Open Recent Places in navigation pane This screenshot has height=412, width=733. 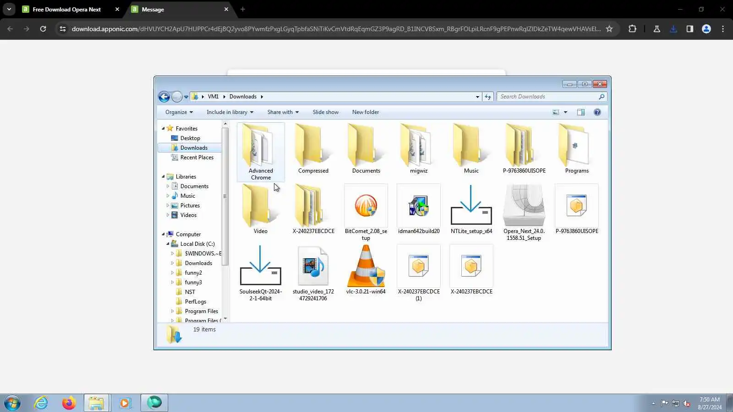[x=197, y=157]
